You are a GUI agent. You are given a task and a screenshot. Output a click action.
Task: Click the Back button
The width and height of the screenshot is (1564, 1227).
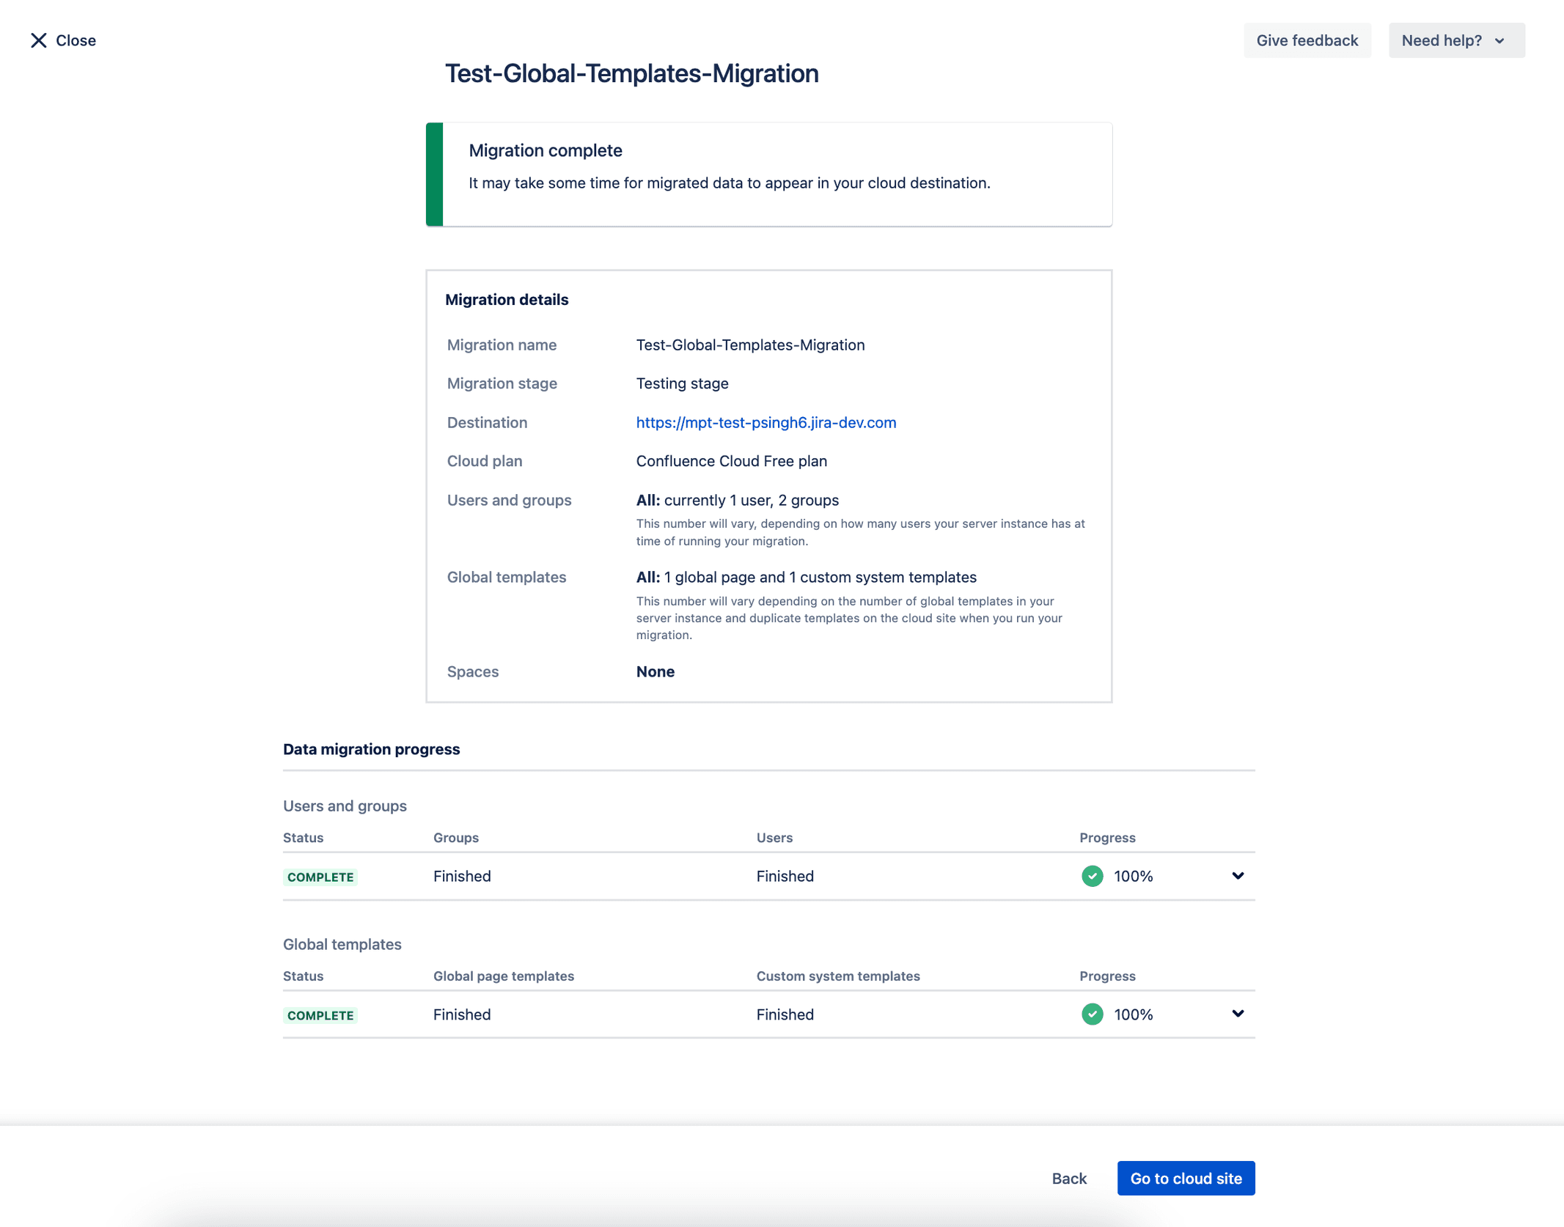pyautogui.click(x=1068, y=1178)
